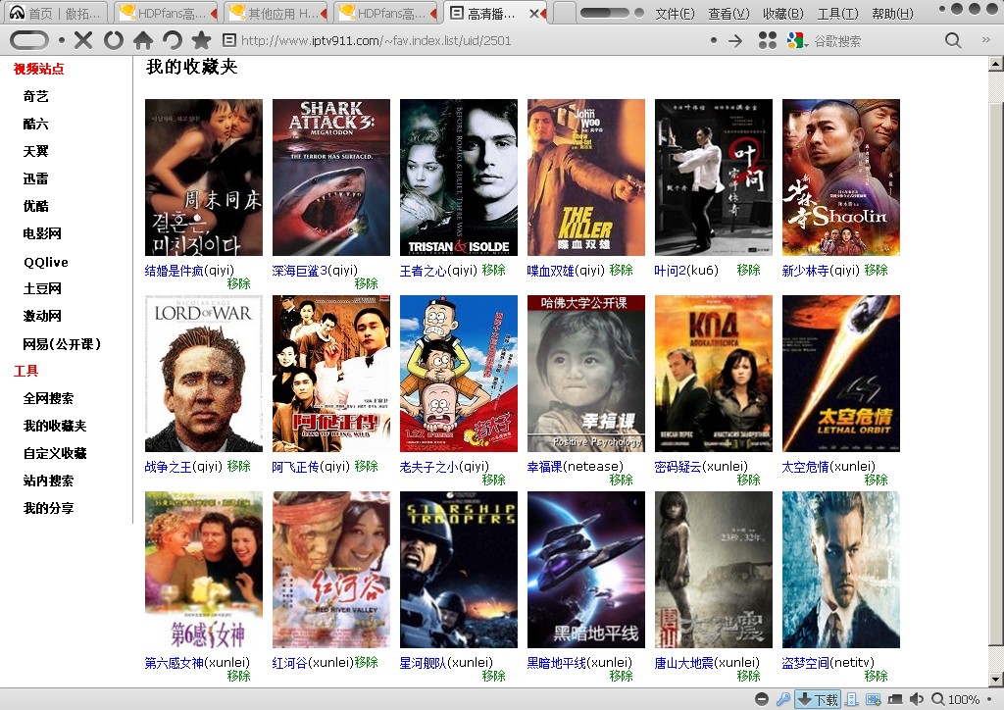Image resolution: width=1004 pixels, height=710 pixels.
Task: Open the 酷六 video site link
Action: click(x=36, y=125)
